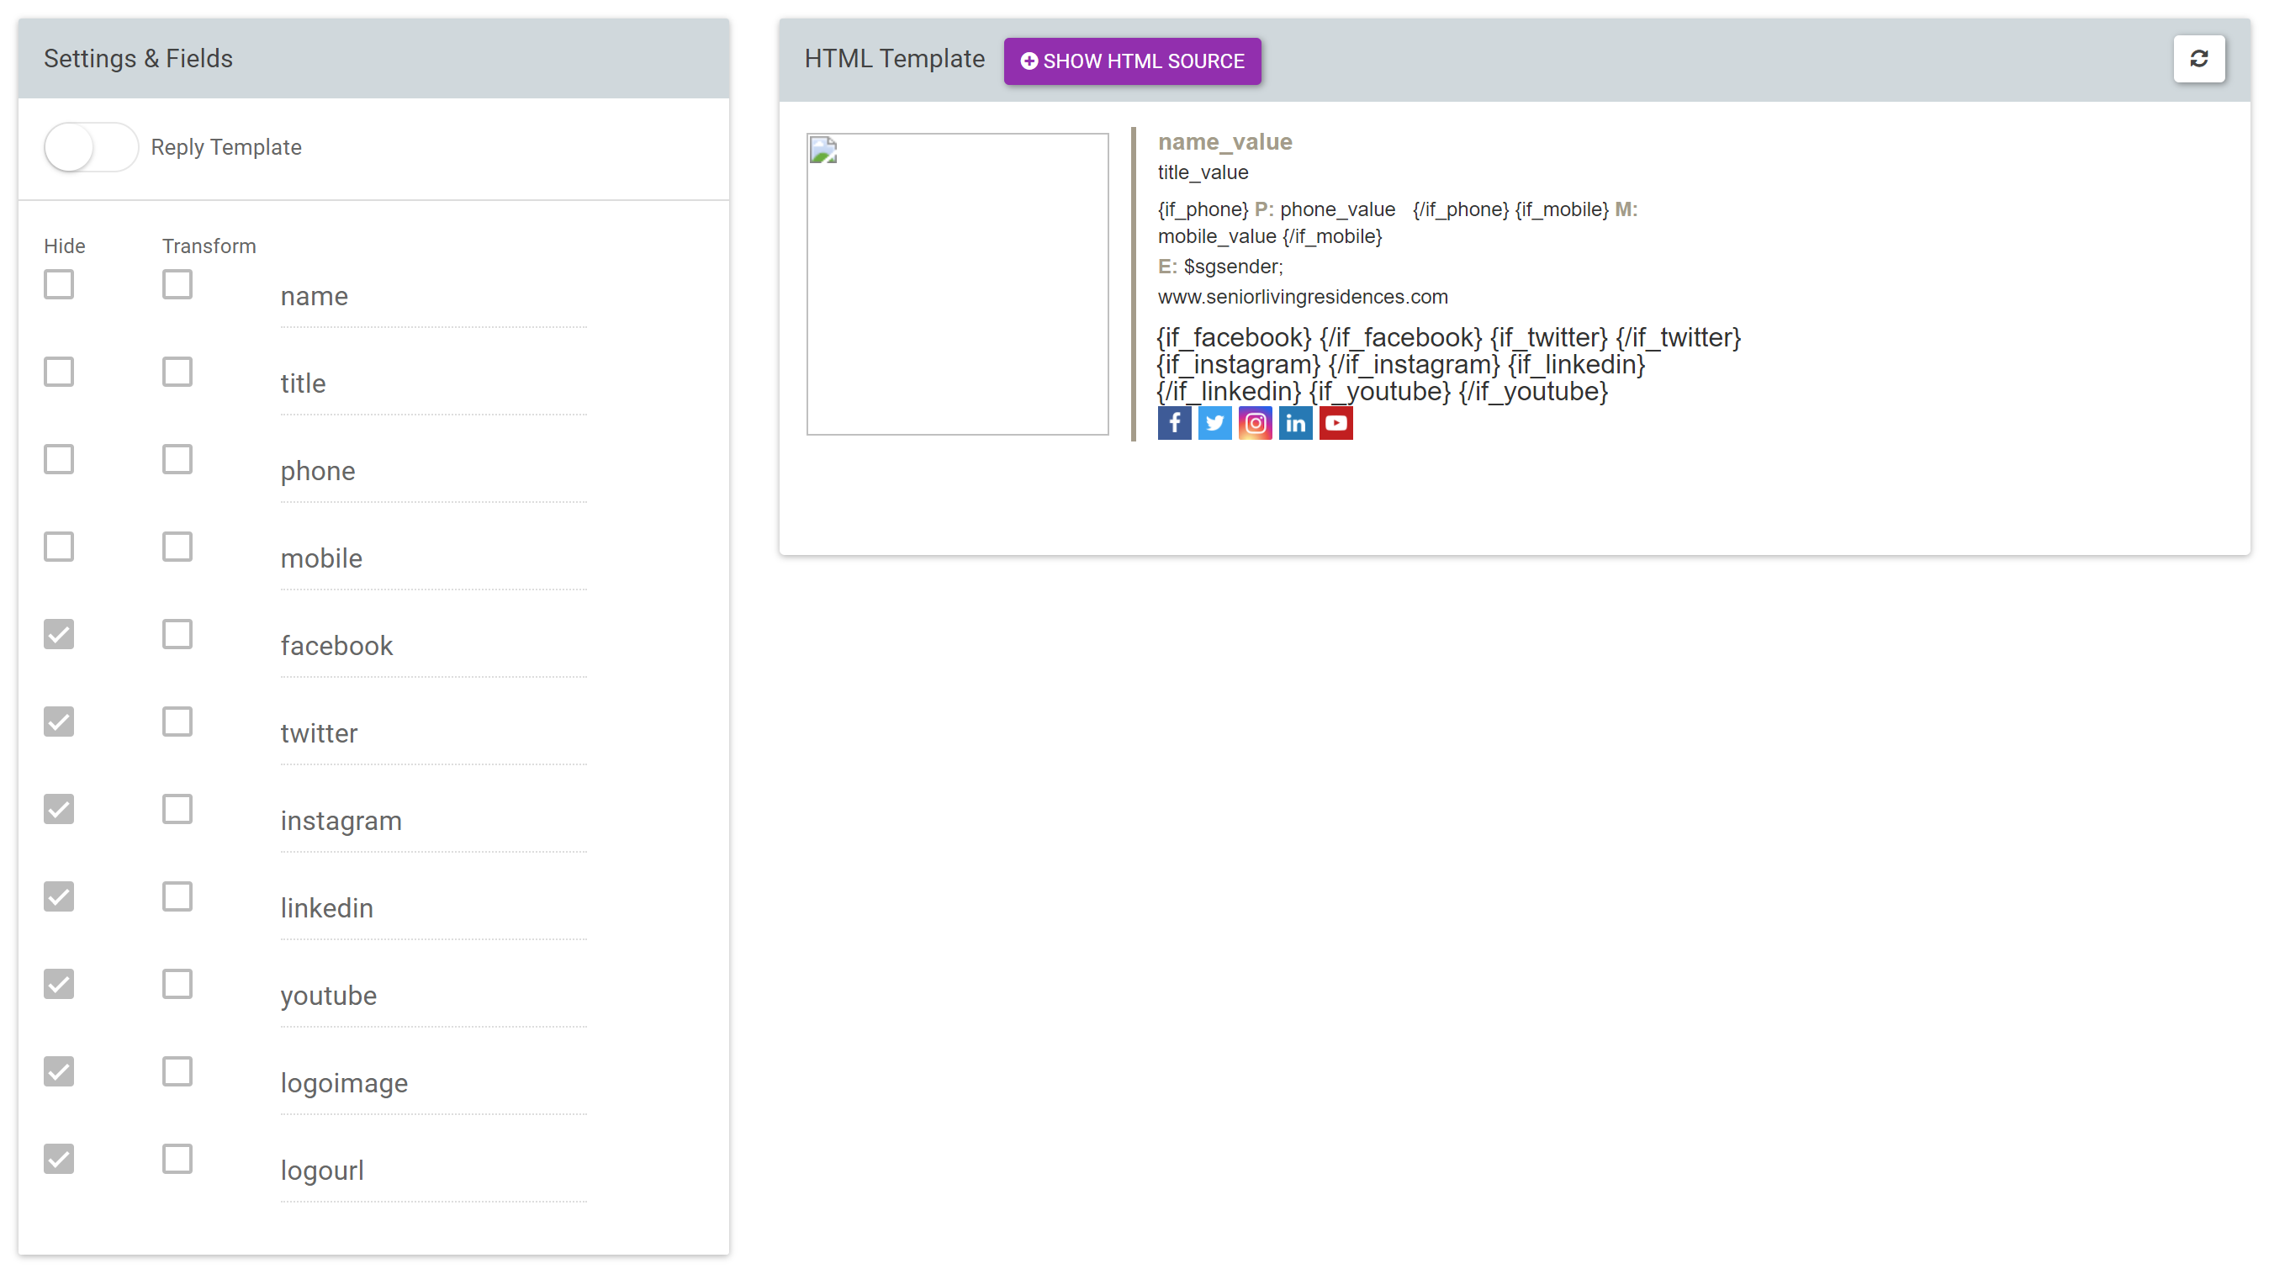2269x1274 pixels.
Task: Click the linkedin field
Action: click(433, 908)
